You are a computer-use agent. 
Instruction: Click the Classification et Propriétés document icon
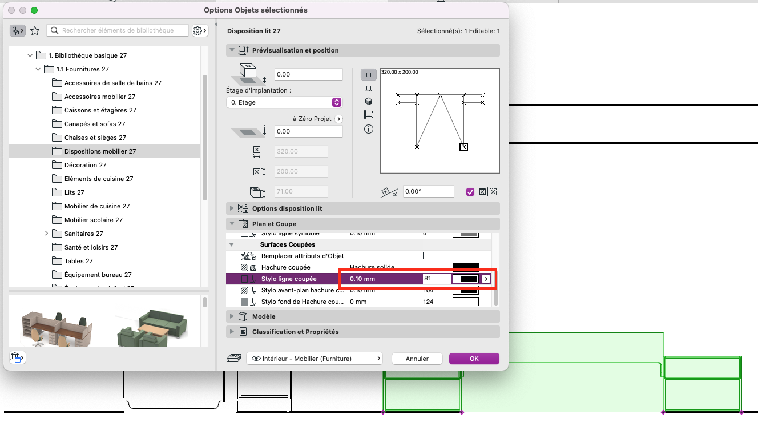pyautogui.click(x=243, y=332)
